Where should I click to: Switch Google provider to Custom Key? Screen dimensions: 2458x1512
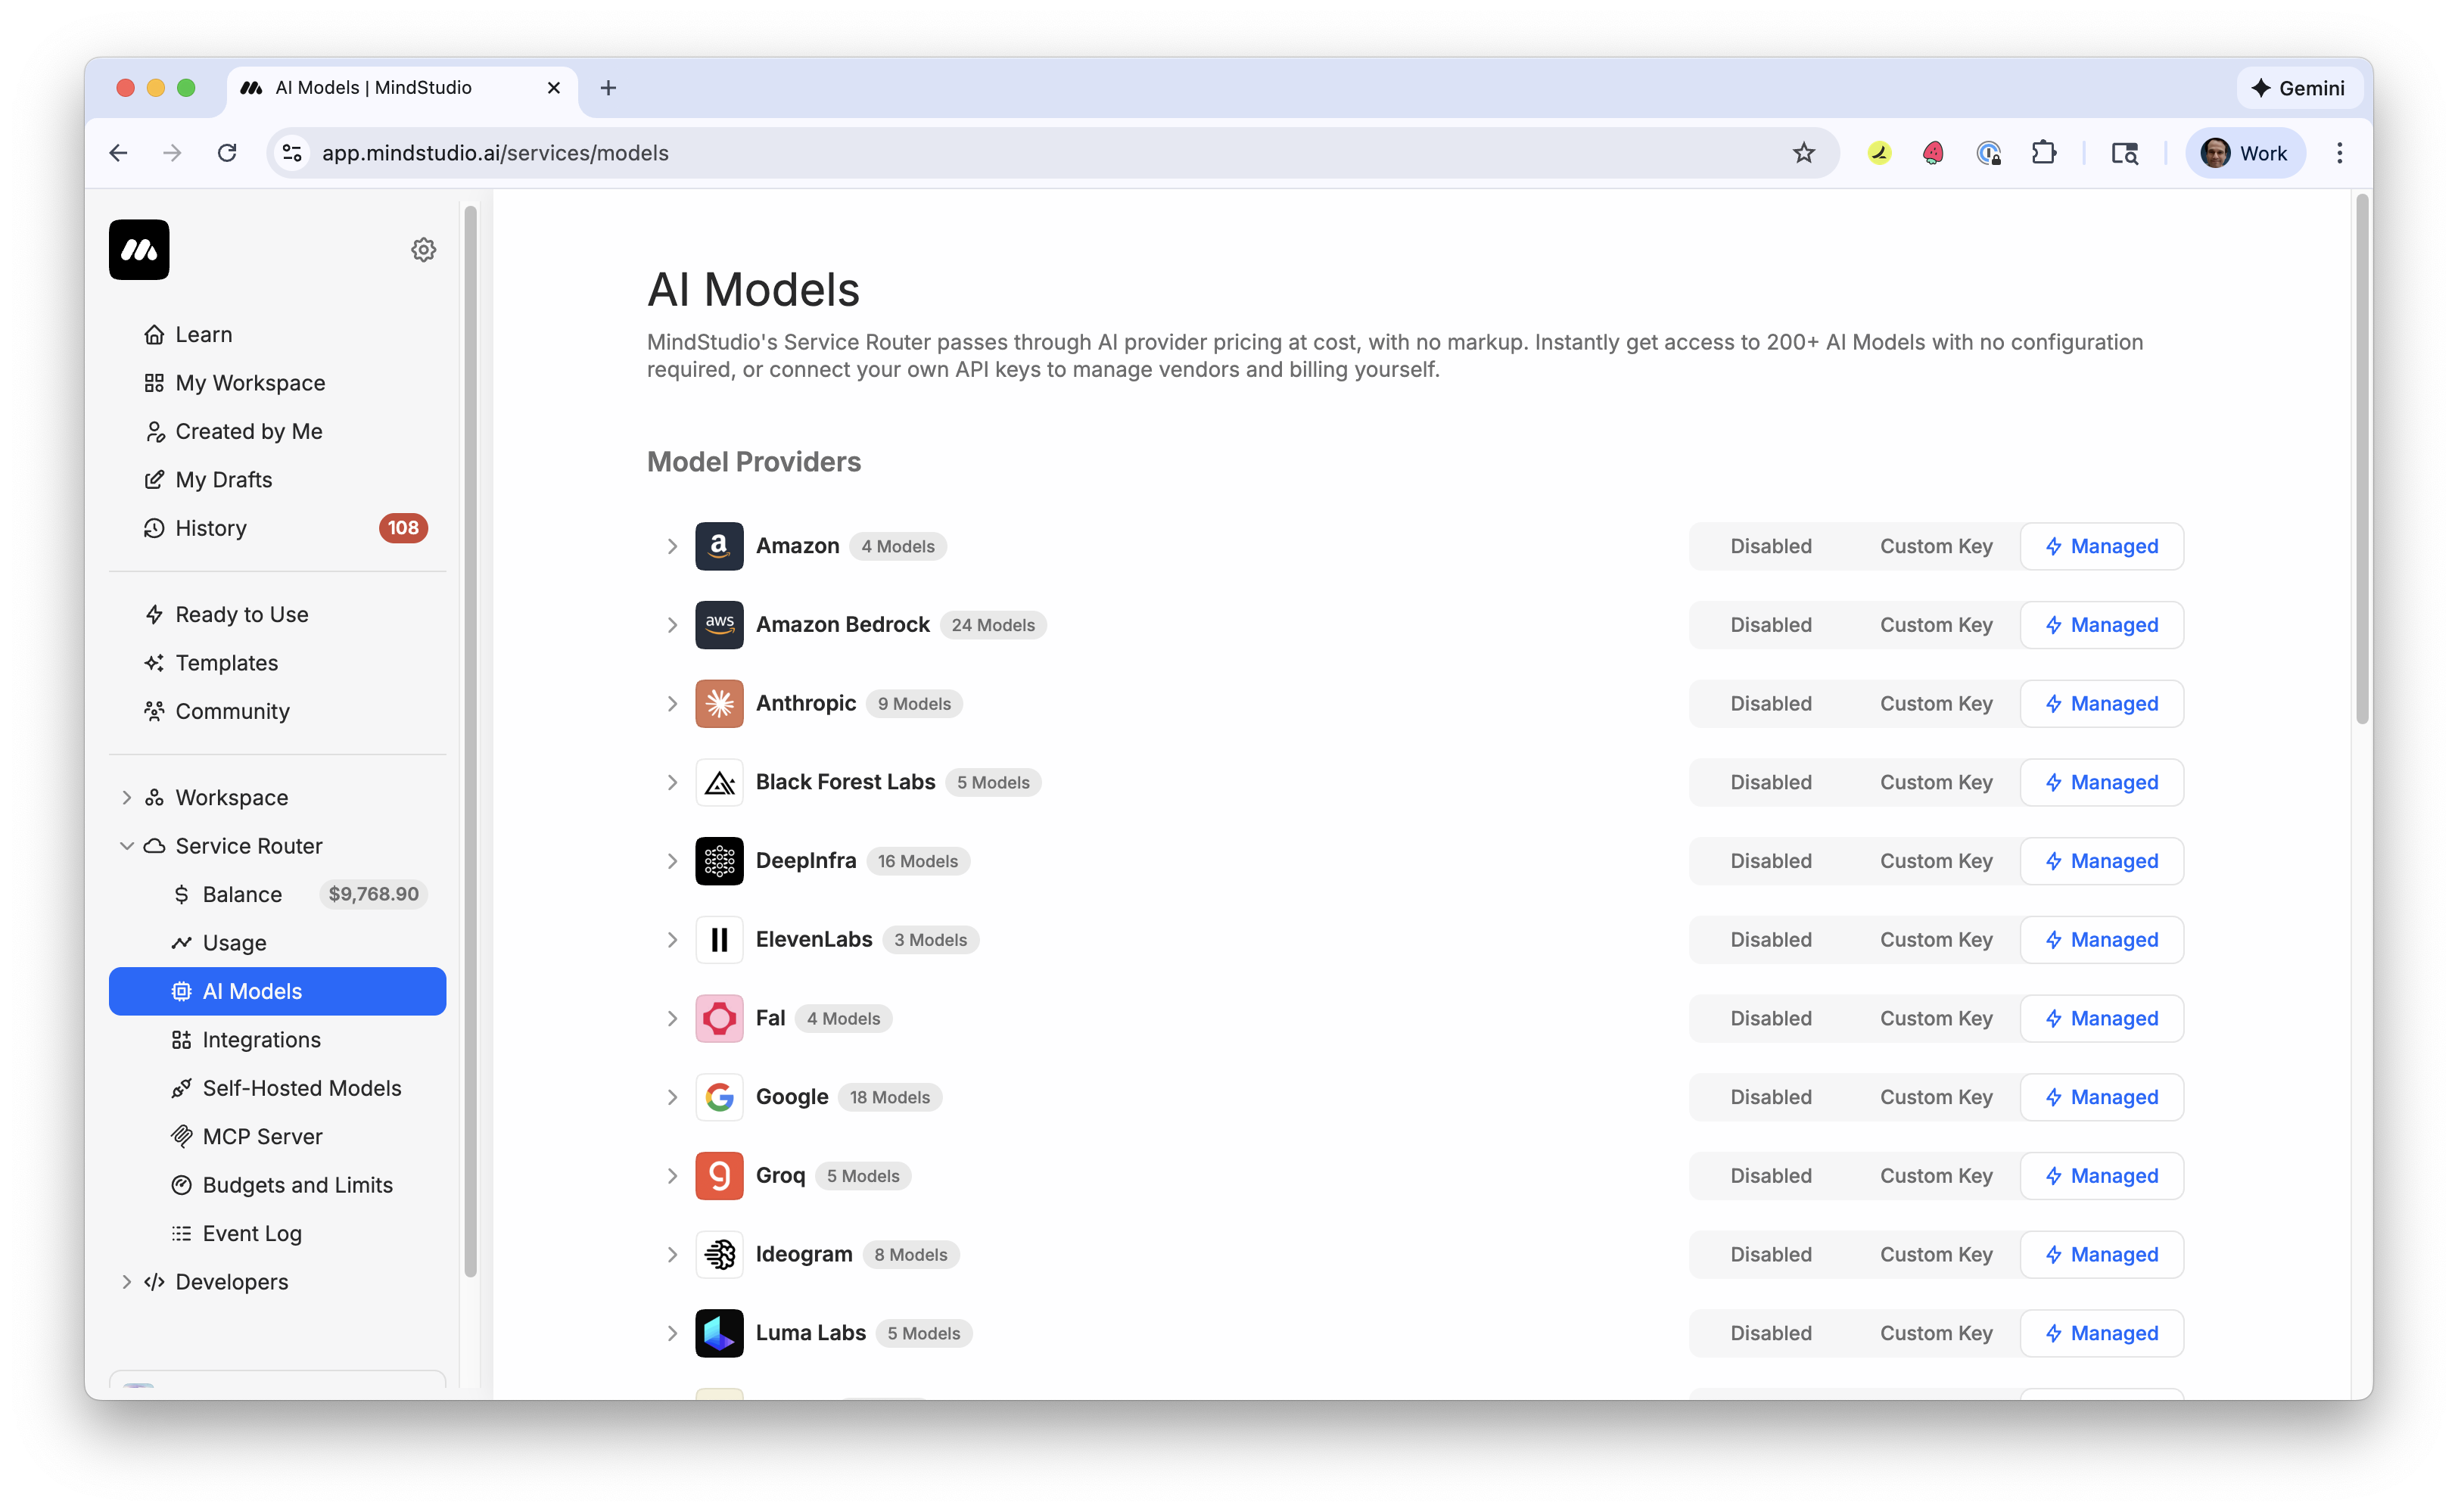[x=1934, y=1096]
